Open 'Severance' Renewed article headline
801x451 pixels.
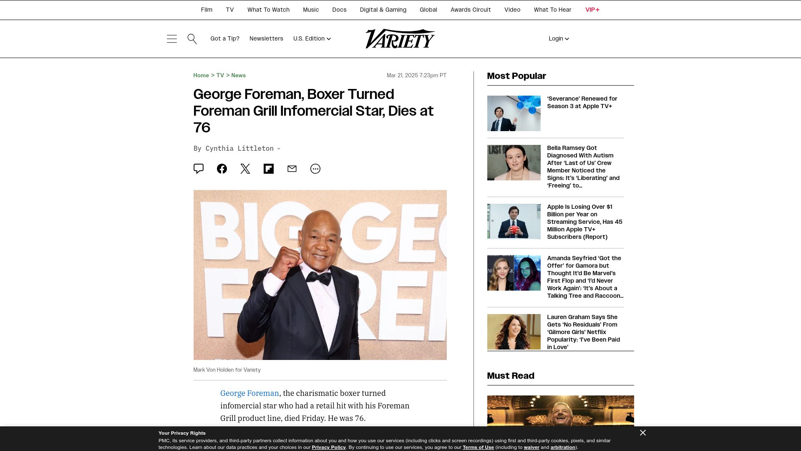[582, 102]
